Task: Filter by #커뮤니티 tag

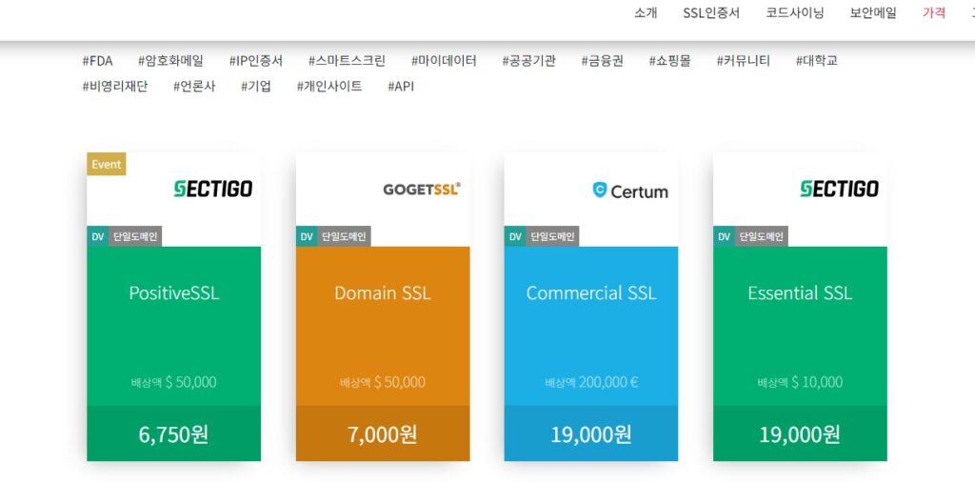Action: [x=743, y=61]
